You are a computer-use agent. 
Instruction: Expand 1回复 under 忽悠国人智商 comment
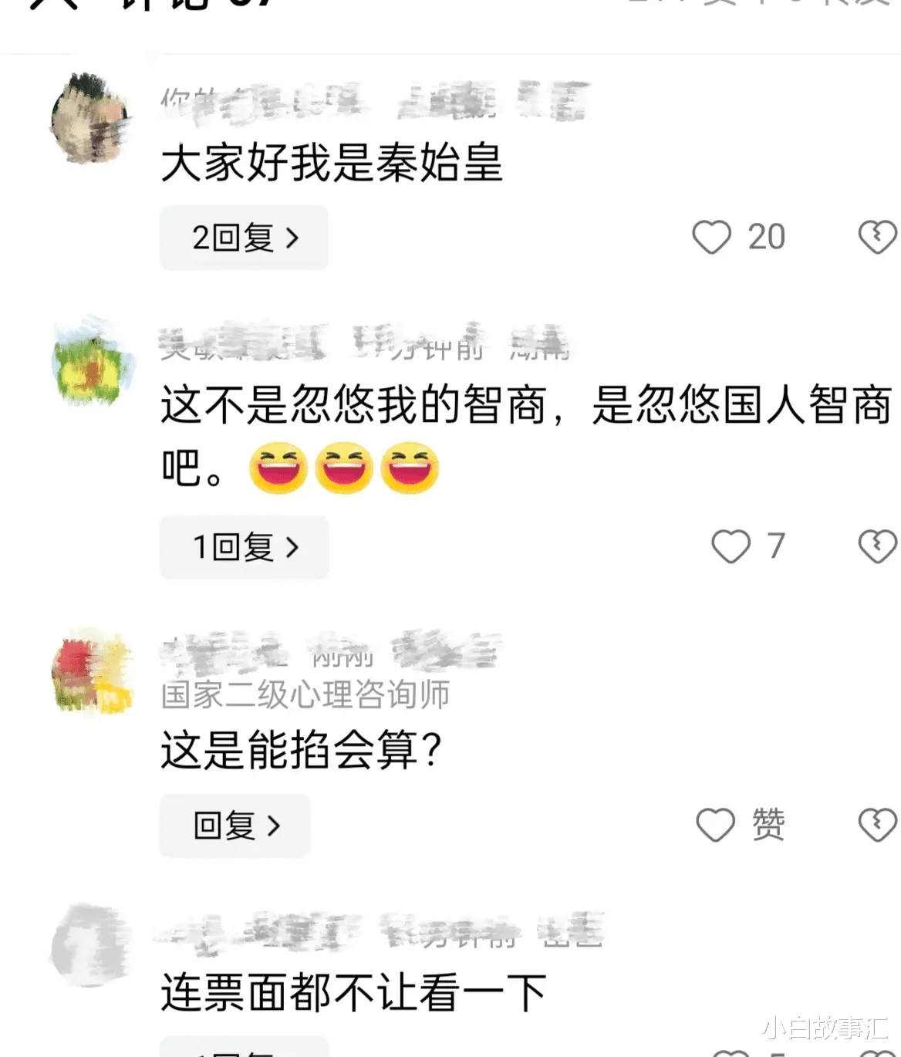(244, 548)
